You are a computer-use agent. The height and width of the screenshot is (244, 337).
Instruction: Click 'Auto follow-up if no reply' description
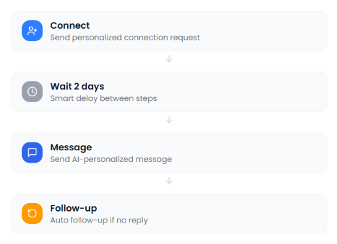pos(99,221)
